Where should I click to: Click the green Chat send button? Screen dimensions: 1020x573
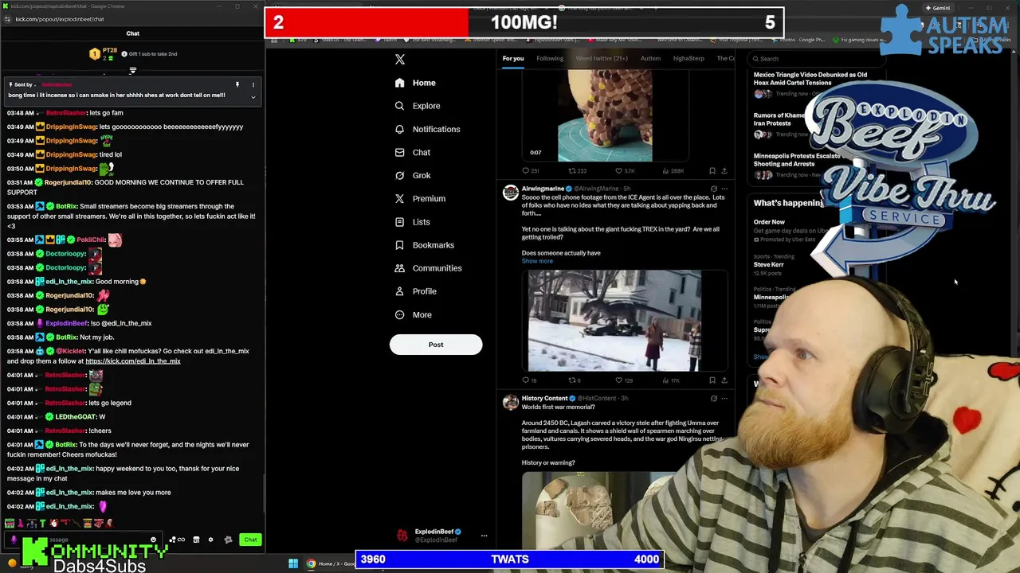250,540
